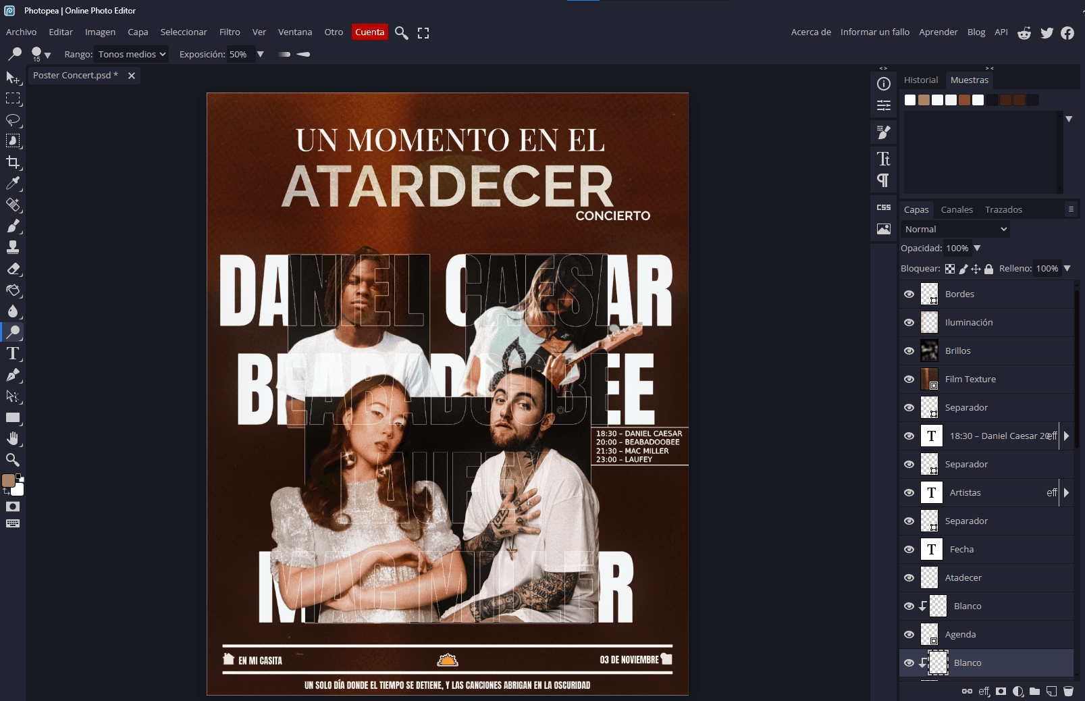
Task: Hide the Film Texture layer
Action: coord(909,380)
